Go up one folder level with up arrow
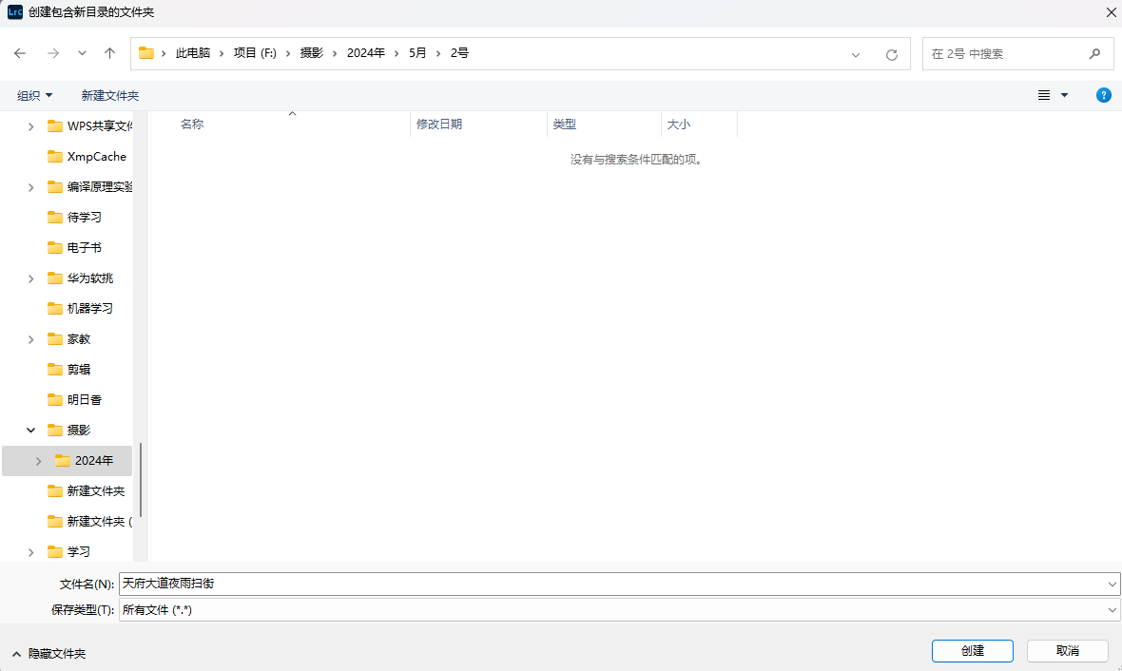 click(x=109, y=53)
